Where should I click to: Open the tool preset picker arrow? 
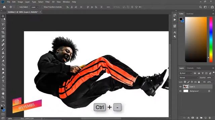pyautogui.click(x=14, y=7)
